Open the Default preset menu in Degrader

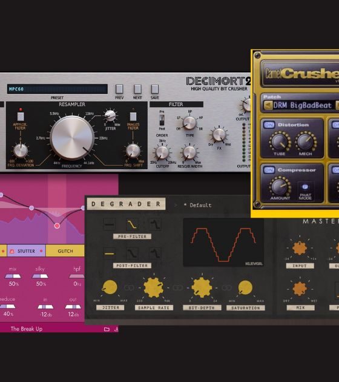point(198,206)
